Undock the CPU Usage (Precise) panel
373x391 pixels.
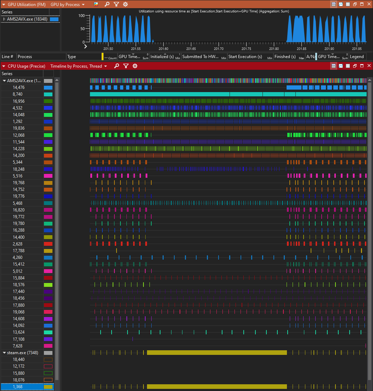coord(355,66)
